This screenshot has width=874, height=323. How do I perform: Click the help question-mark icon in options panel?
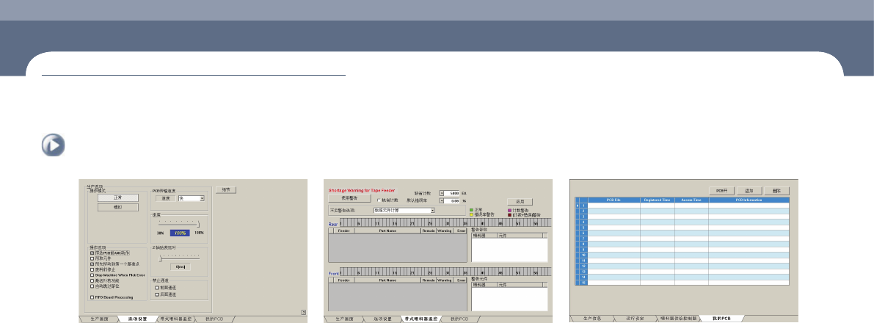coord(303,313)
